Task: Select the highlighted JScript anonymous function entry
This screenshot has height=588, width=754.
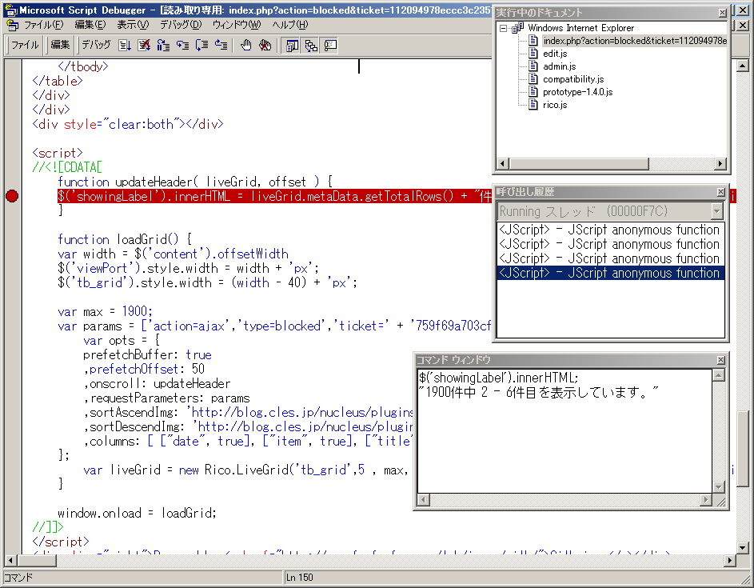Action: click(609, 274)
